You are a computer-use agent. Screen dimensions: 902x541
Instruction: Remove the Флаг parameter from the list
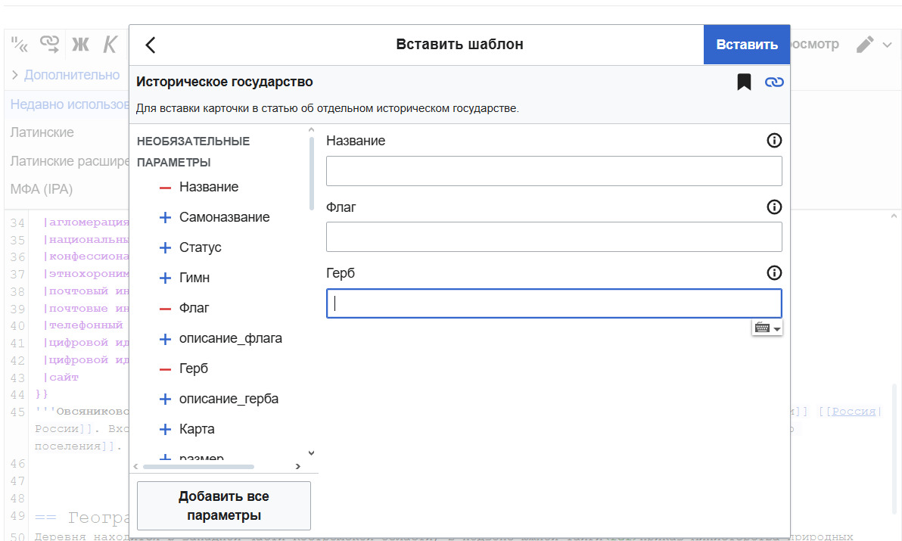coord(165,309)
